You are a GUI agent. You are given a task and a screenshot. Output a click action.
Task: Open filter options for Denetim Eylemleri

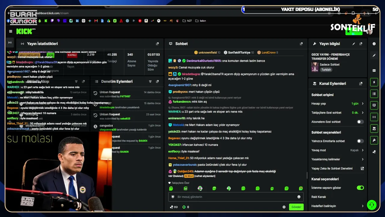150,81
